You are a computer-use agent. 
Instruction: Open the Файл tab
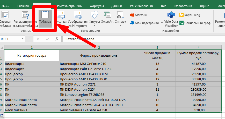coord(5,6)
